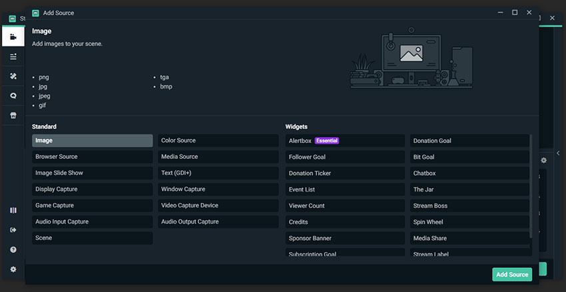Choose the Bit Goal widget
The width and height of the screenshot is (566, 292).
[x=469, y=157]
